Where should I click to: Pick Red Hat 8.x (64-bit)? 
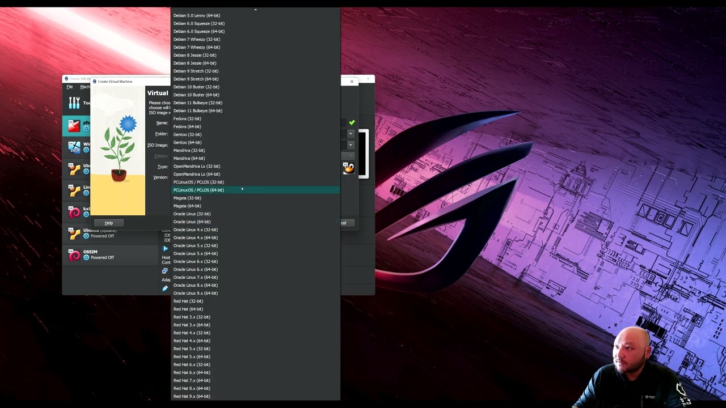(x=255, y=388)
